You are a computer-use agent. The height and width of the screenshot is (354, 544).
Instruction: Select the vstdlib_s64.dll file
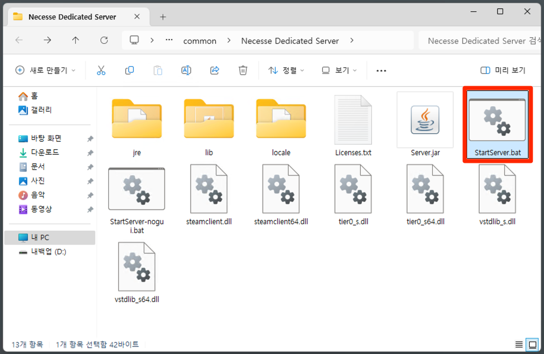[x=137, y=273]
